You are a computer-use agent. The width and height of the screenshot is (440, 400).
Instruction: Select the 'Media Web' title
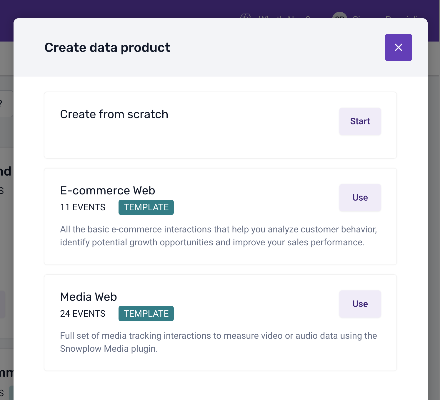[89, 297]
